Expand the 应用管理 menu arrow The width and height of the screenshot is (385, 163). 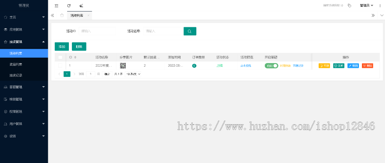44,29
